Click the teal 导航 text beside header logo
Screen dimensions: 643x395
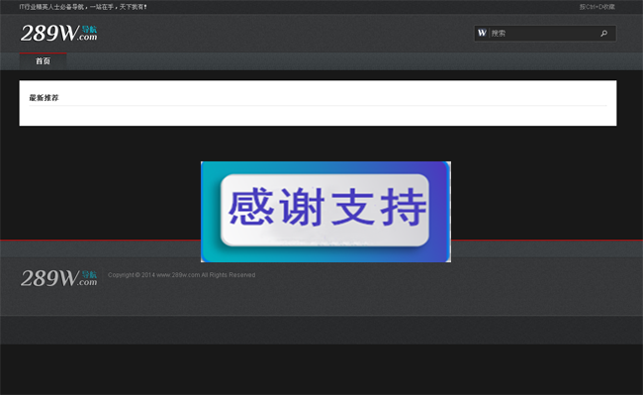pos(89,29)
